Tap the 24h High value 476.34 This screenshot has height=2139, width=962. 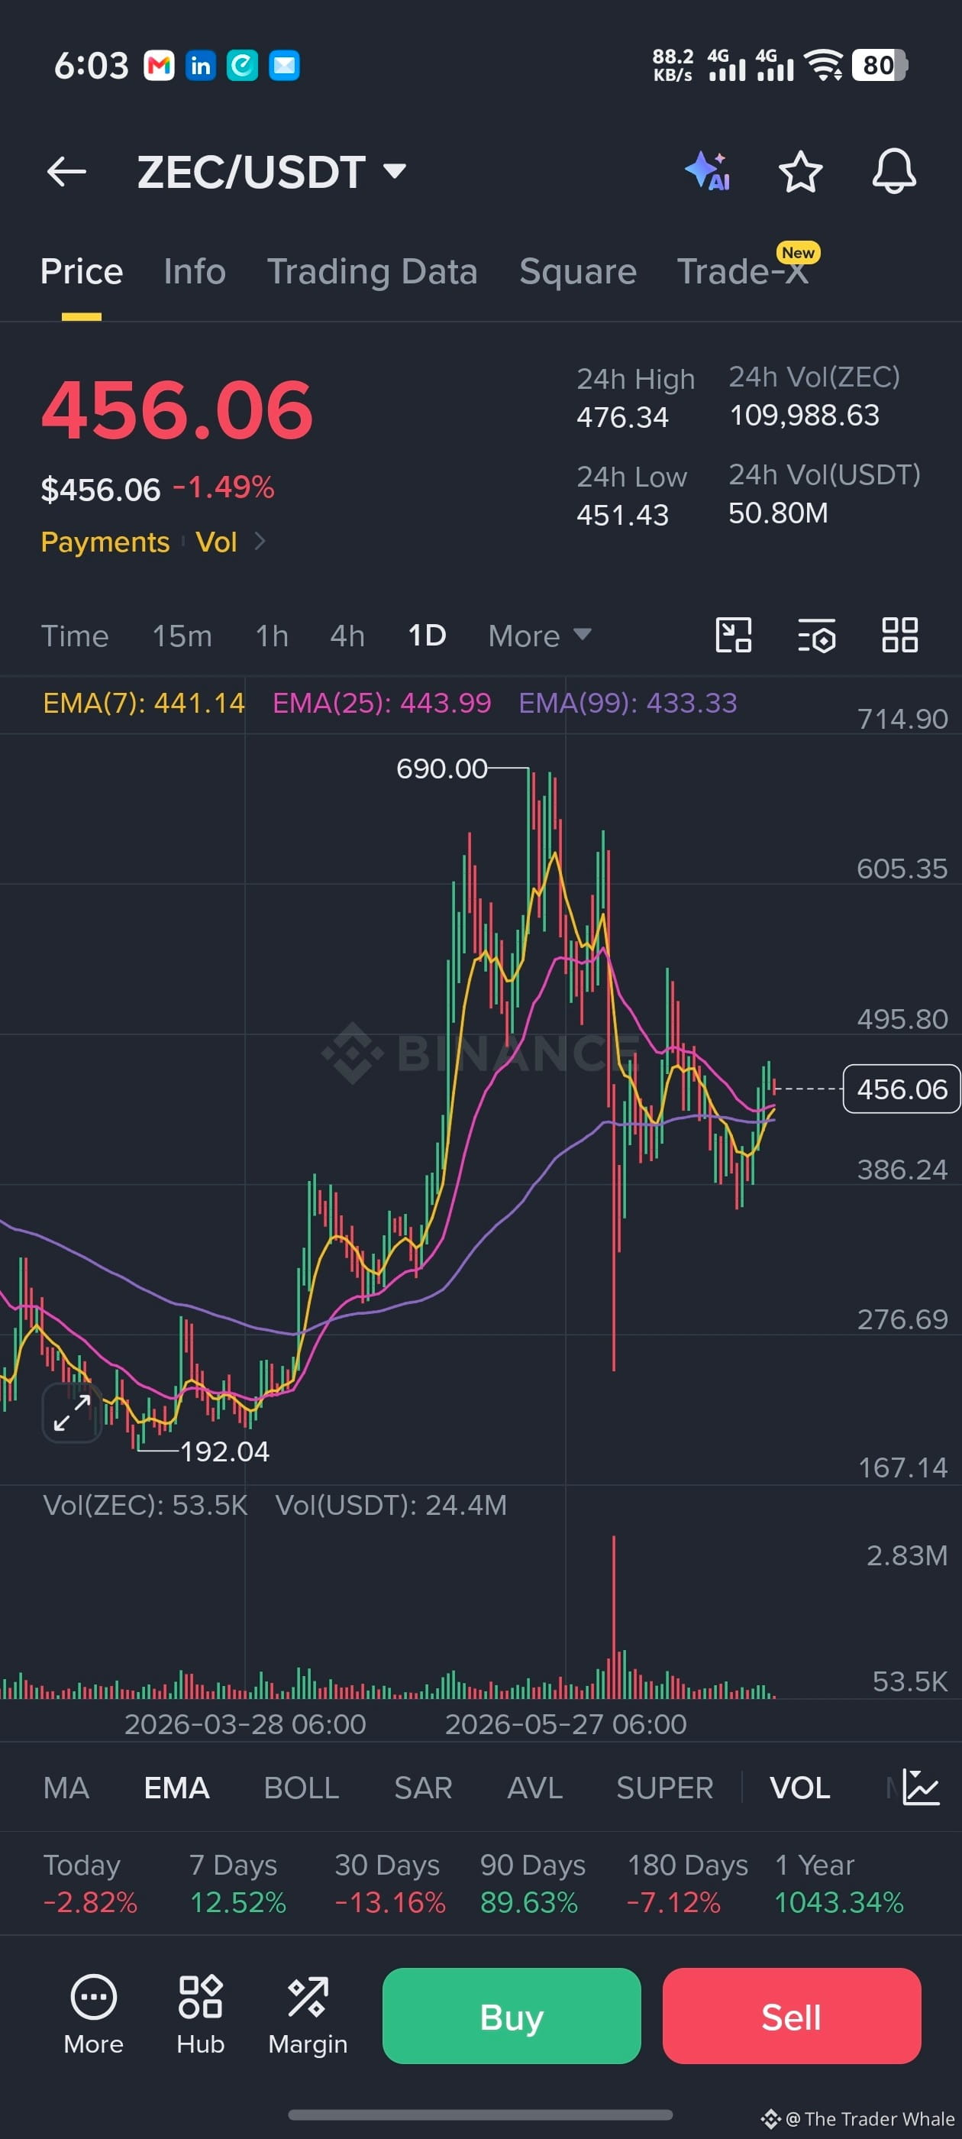coord(622,417)
